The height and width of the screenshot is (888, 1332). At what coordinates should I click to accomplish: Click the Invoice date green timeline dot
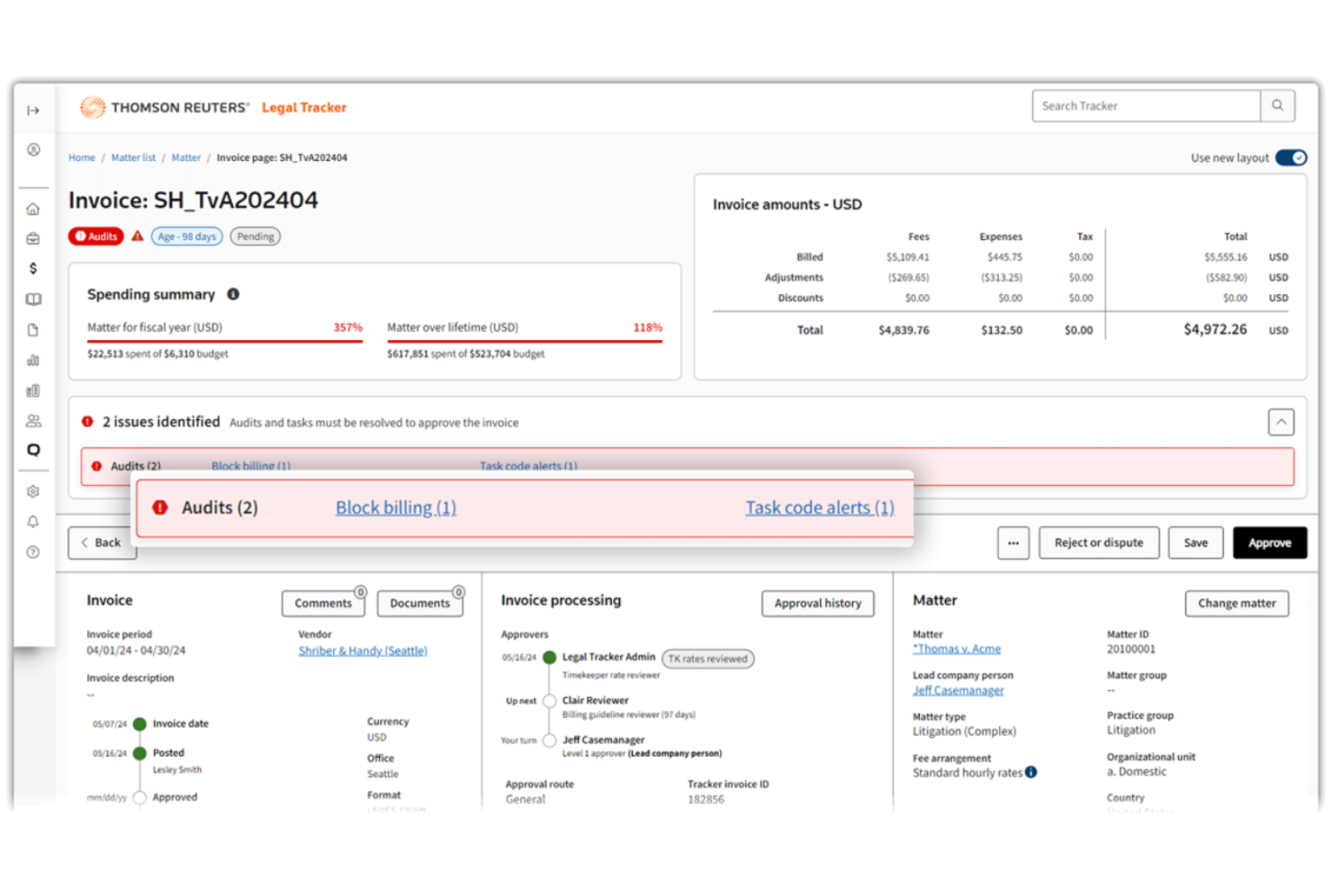pos(139,723)
